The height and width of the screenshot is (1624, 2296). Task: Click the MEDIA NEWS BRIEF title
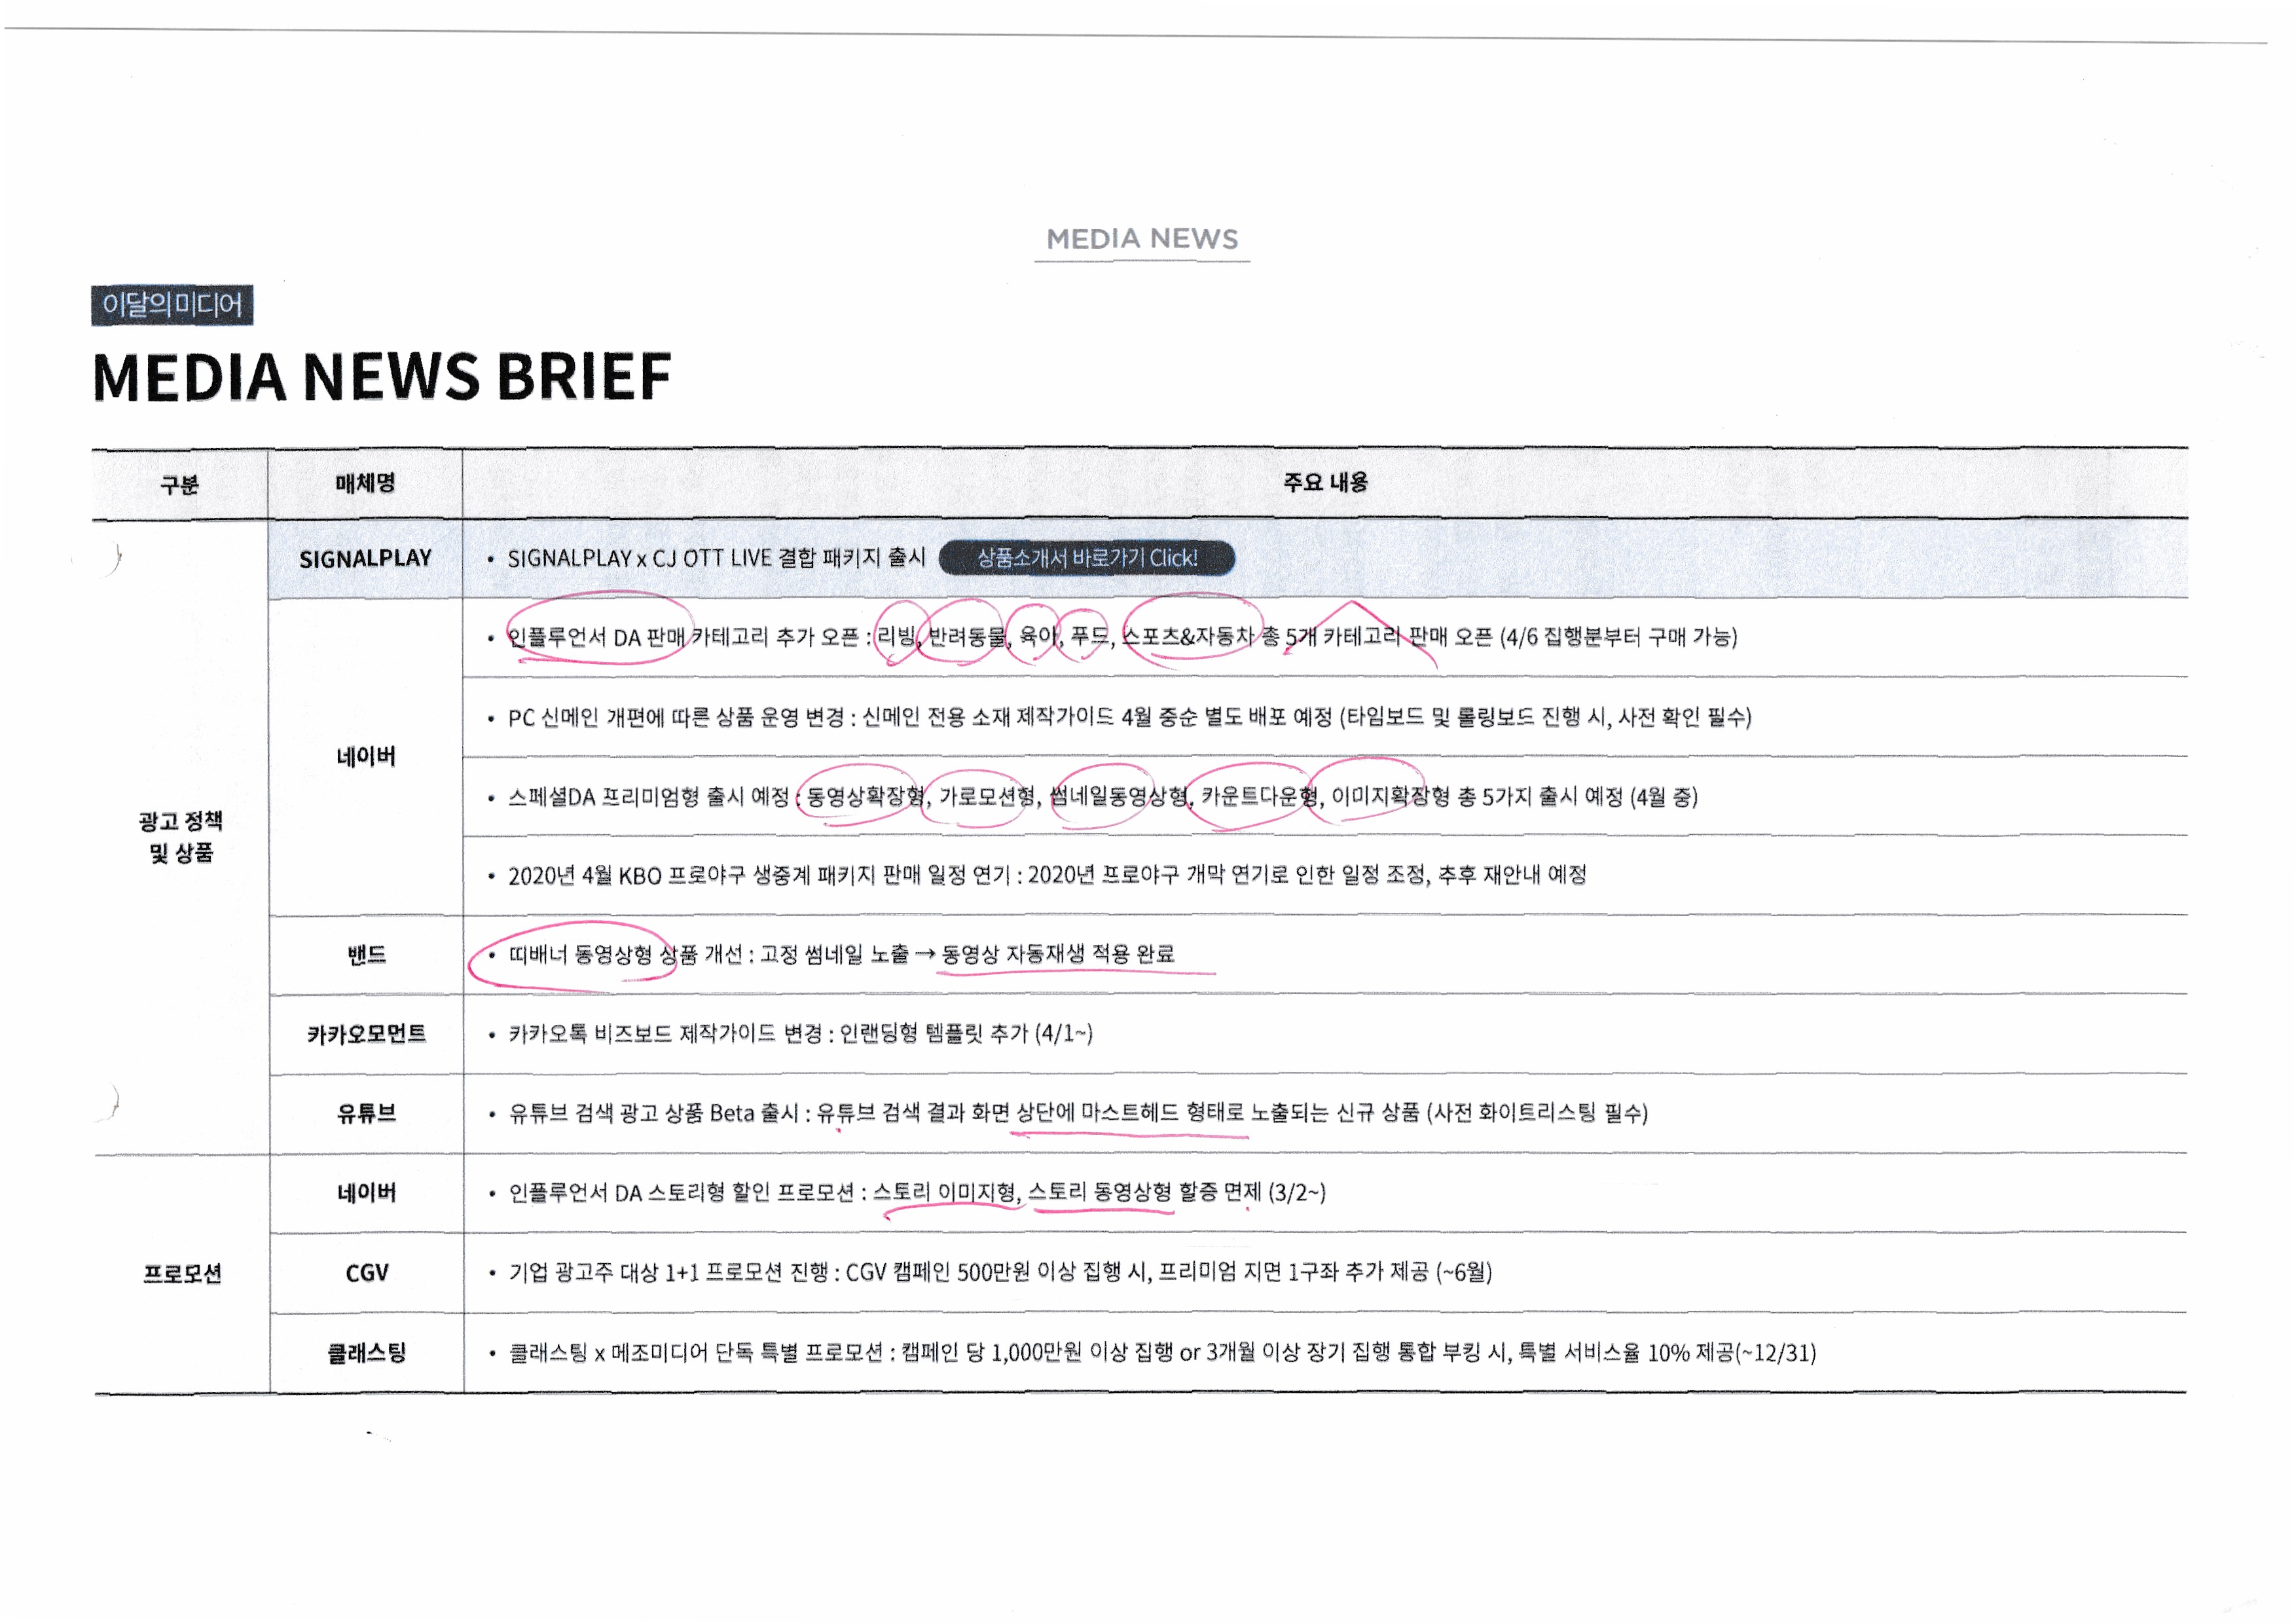(381, 377)
